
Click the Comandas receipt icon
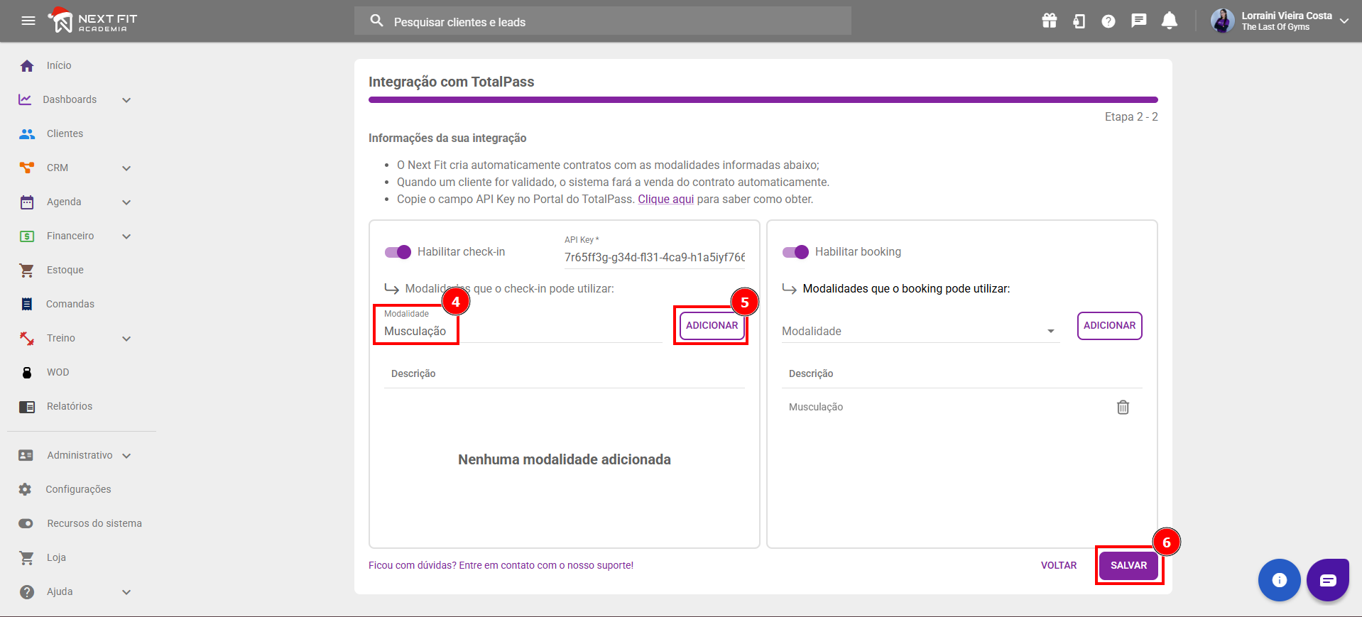point(27,304)
